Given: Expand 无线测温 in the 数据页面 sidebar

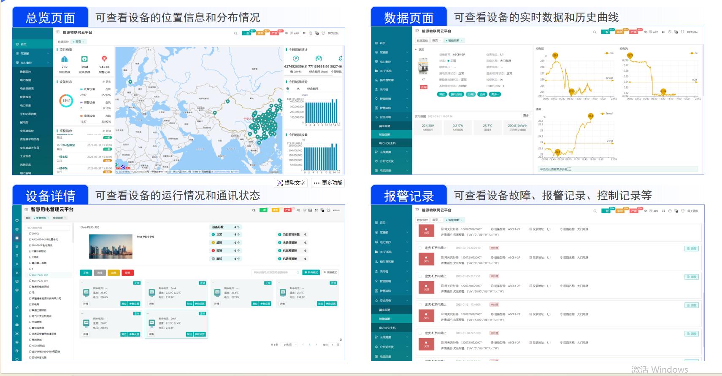Looking at the screenshot, I should pos(391,152).
